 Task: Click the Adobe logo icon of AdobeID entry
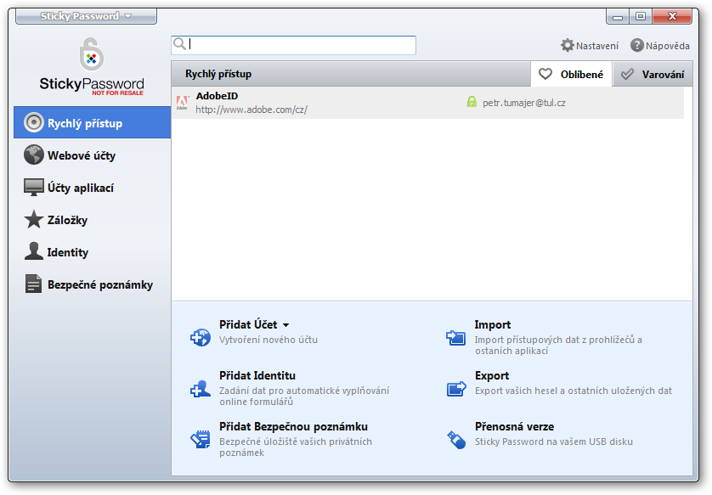[x=182, y=103]
